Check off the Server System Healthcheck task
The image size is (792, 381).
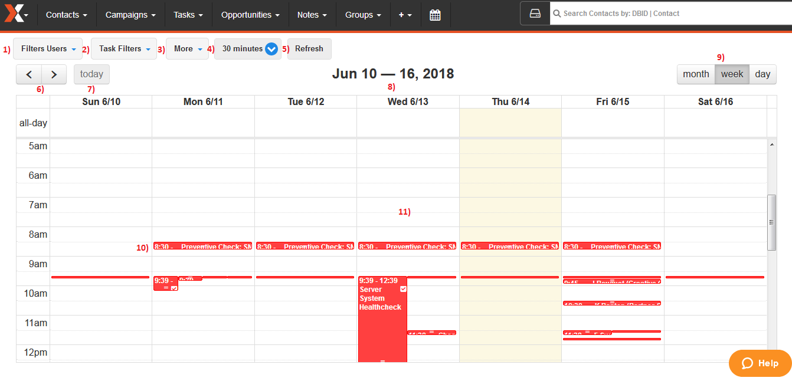point(403,289)
